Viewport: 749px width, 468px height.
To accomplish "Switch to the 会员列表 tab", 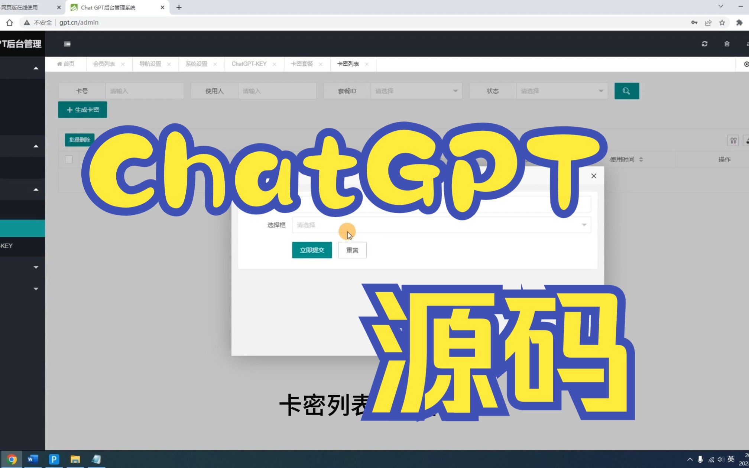I will tap(104, 64).
